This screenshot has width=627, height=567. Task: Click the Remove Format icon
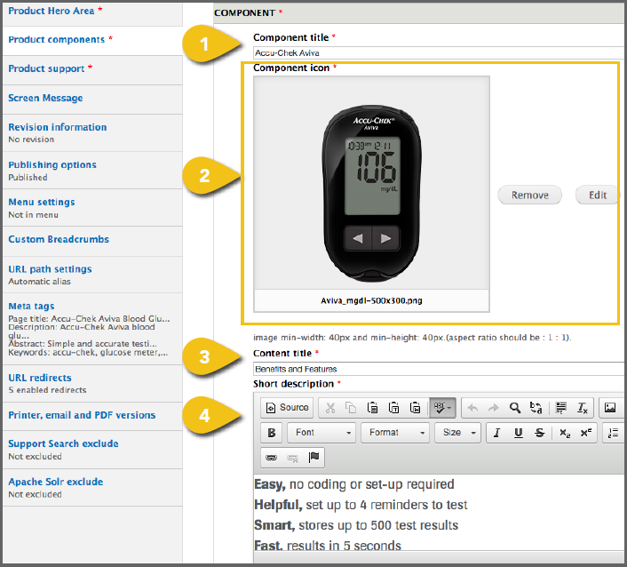point(582,408)
